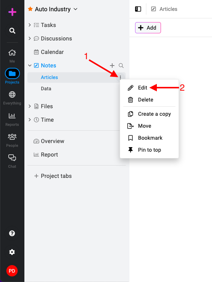Open the Reports chart icon
The width and height of the screenshot is (212, 282).
(x=12, y=116)
